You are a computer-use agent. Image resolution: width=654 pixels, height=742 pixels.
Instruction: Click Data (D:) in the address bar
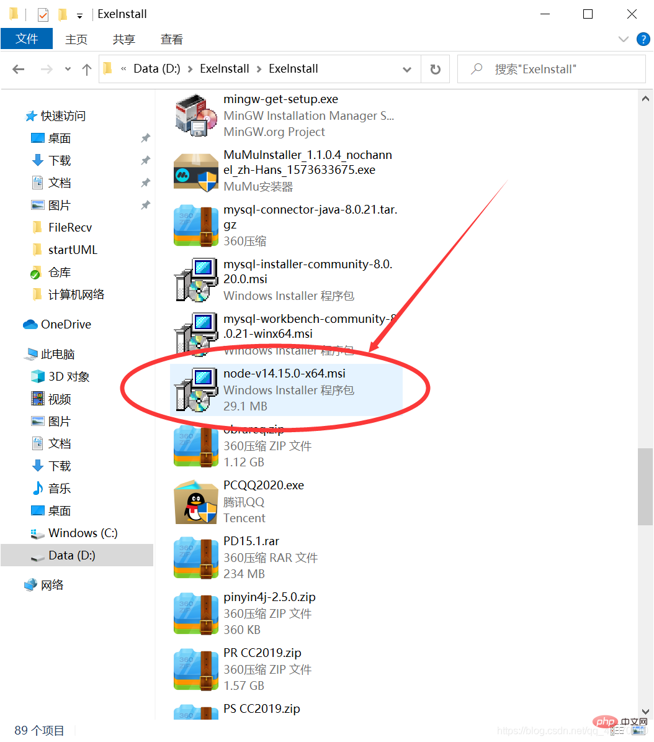click(157, 69)
